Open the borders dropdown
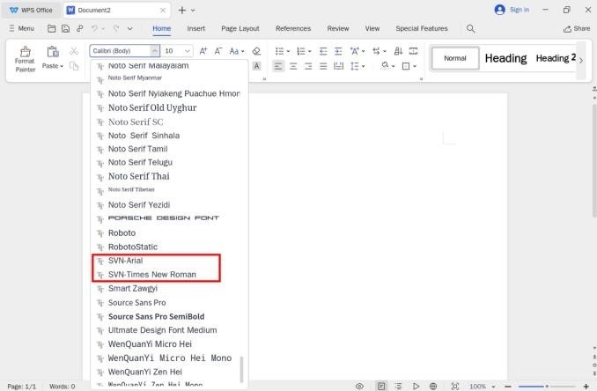The width and height of the screenshot is (597, 391). click(x=415, y=66)
